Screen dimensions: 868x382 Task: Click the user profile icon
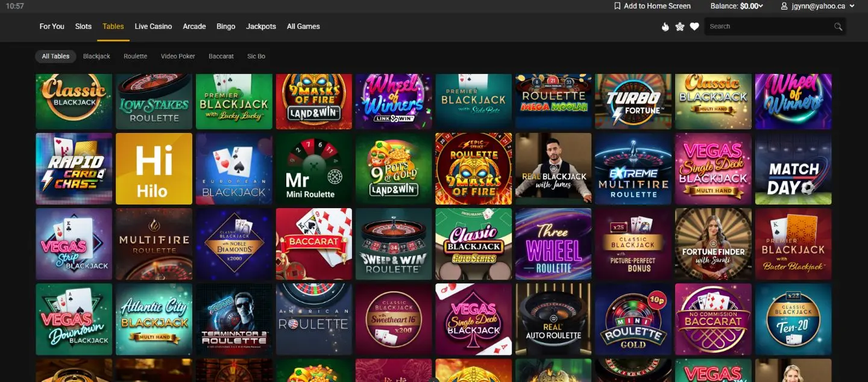(x=784, y=6)
